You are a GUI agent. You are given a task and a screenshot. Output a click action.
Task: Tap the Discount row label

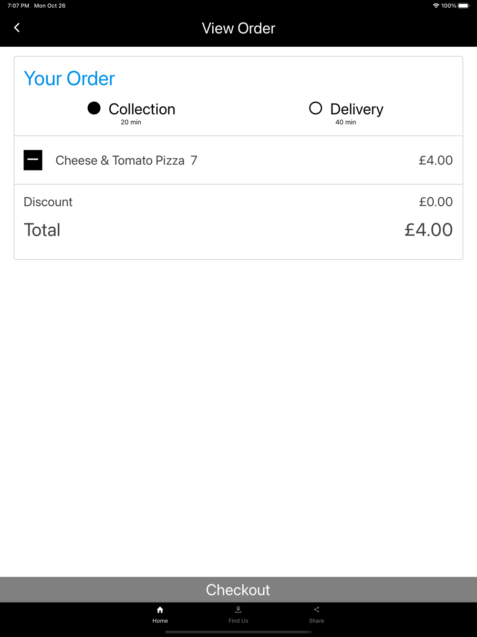click(48, 202)
